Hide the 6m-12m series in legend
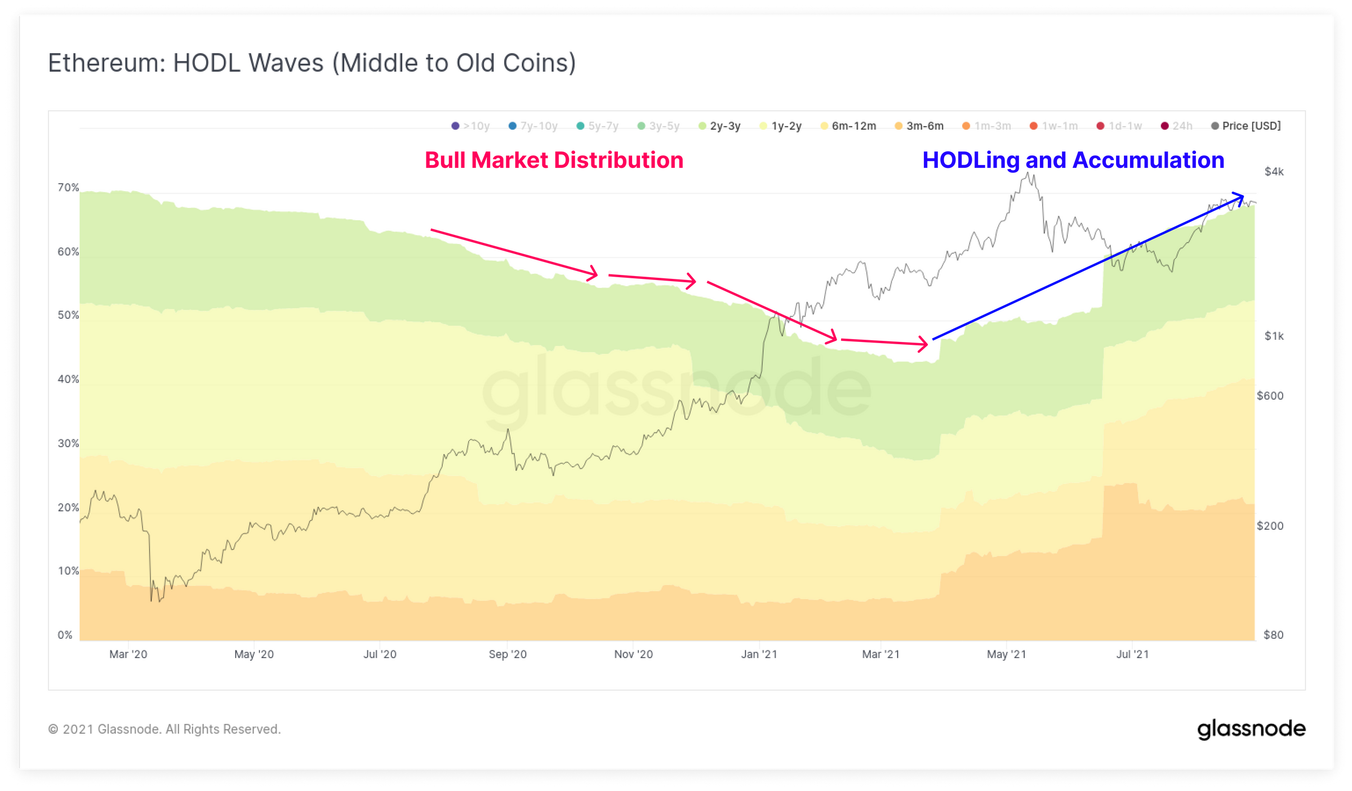This screenshot has height=791, width=1352. (x=848, y=126)
